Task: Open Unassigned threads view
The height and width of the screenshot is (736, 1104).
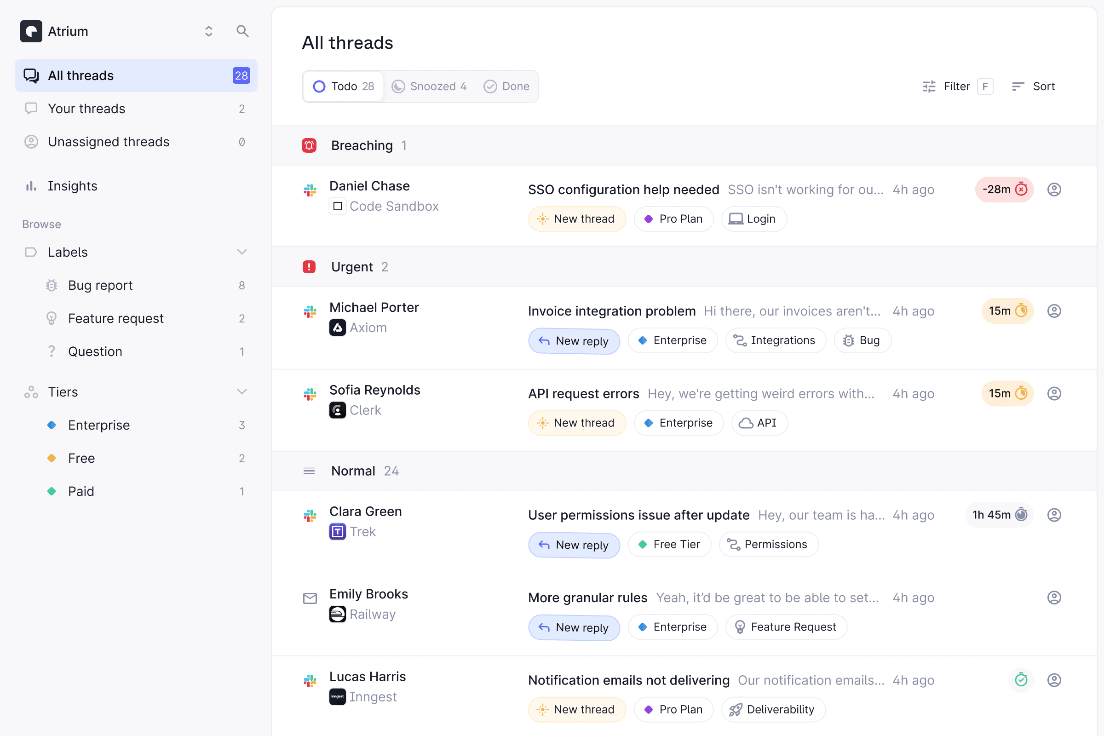Action: [109, 142]
